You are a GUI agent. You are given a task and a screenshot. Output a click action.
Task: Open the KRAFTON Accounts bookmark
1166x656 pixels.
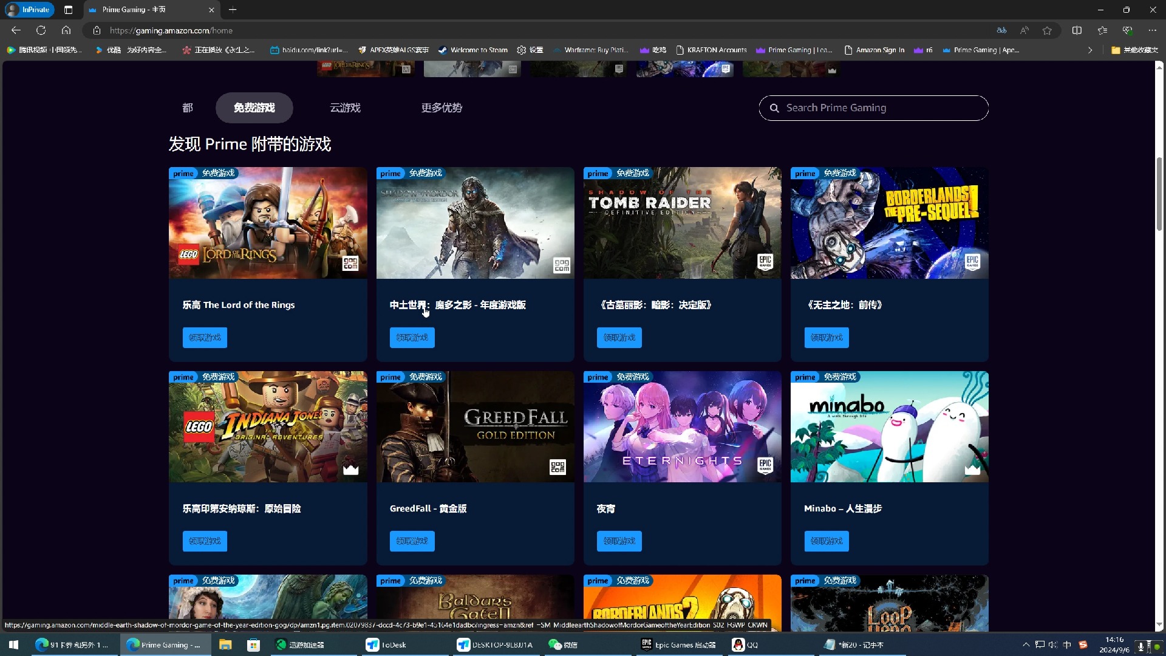(711, 50)
